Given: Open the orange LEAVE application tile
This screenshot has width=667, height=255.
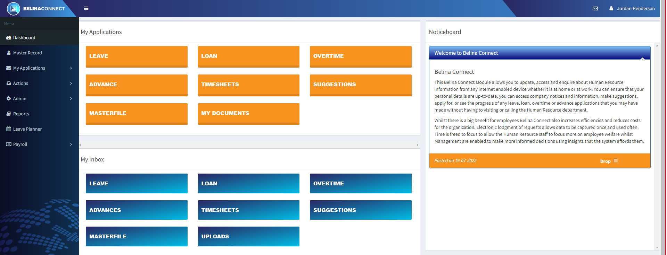Looking at the screenshot, I should click(137, 56).
